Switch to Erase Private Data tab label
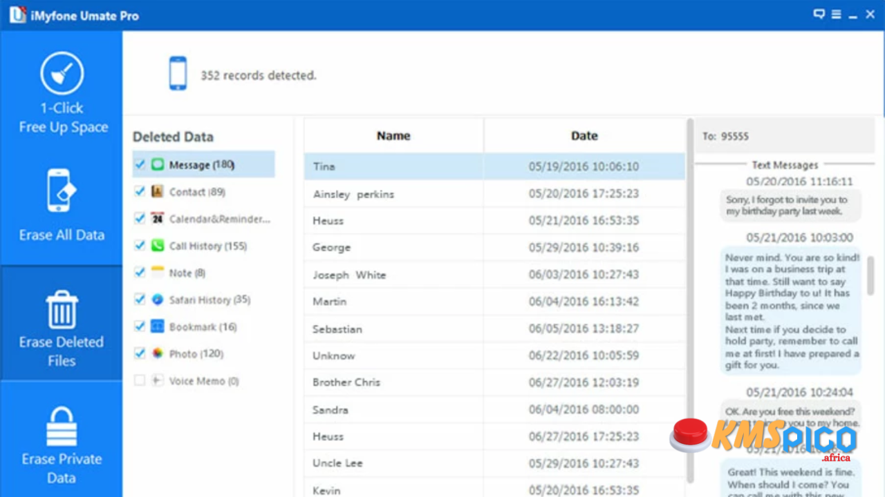Screen dimensions: 885x497 [x=62, y=468]
